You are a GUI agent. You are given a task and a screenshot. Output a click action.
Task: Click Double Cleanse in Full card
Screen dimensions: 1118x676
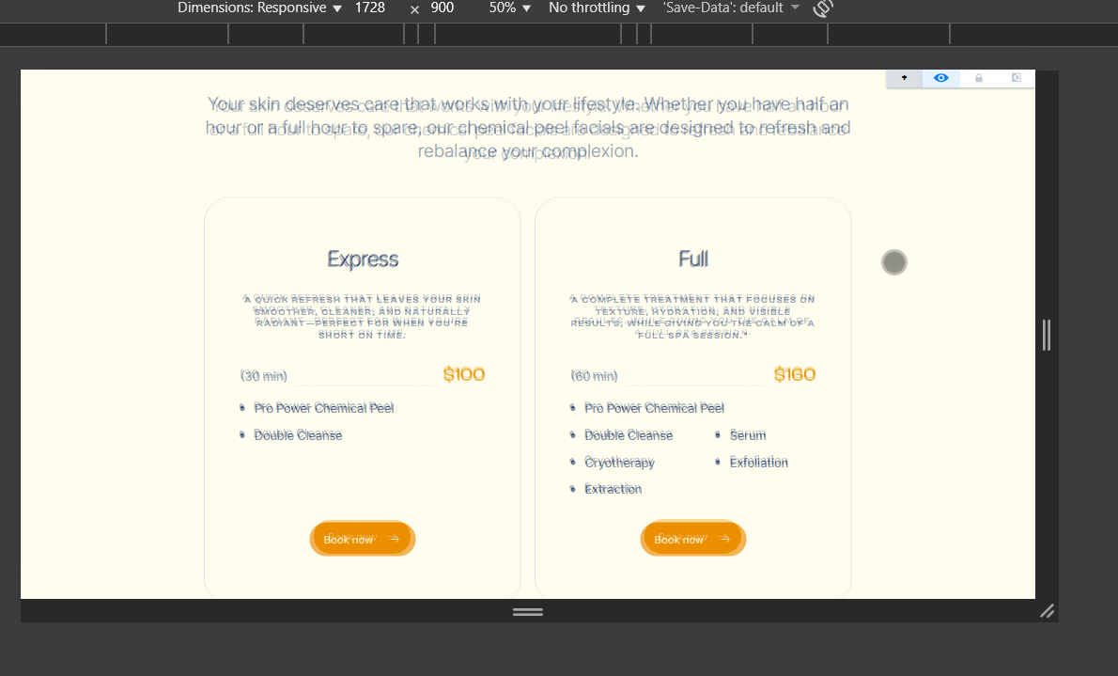pyautogui.click(x=629, y=434)
